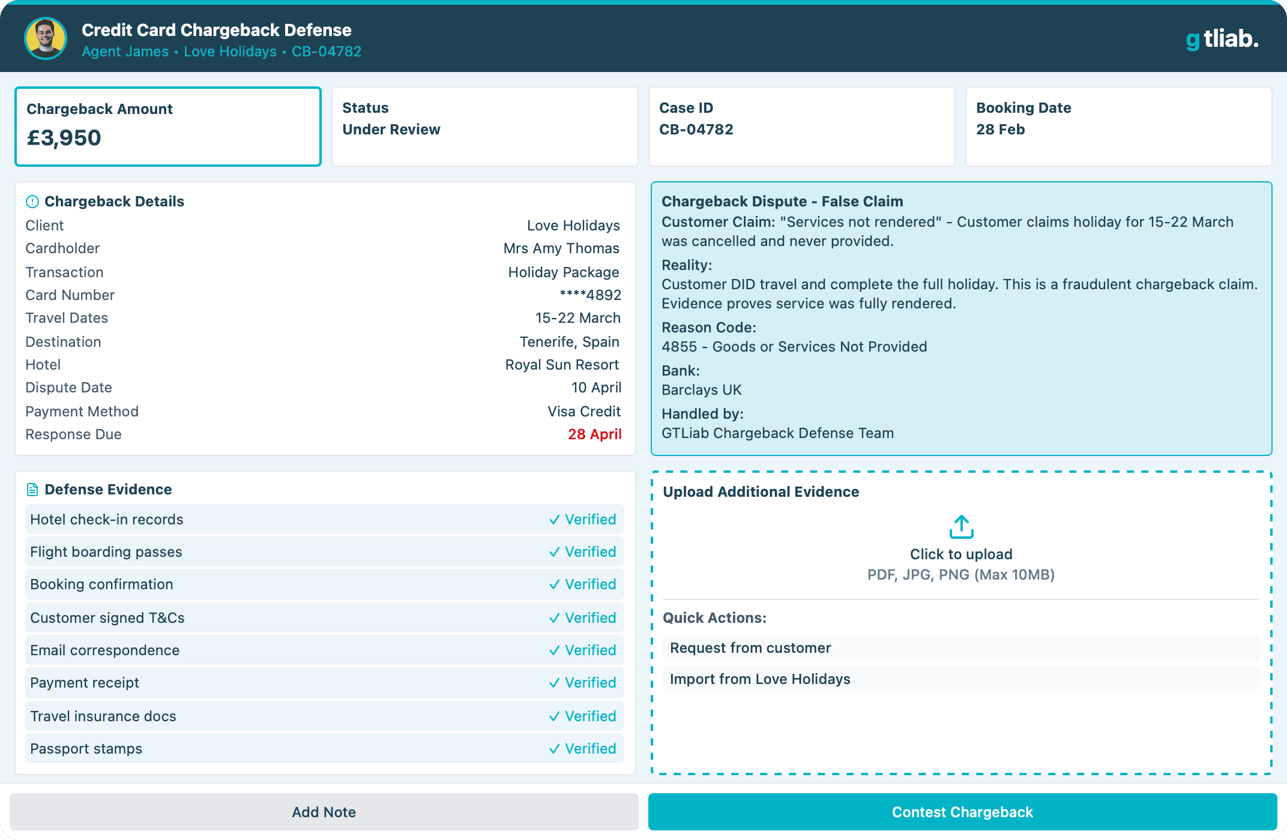Click travel dates value '15-22 March'
Image resolution: width=1287 pixels, height=840 pixels.
pyautogui.click(x=578, y=318)
